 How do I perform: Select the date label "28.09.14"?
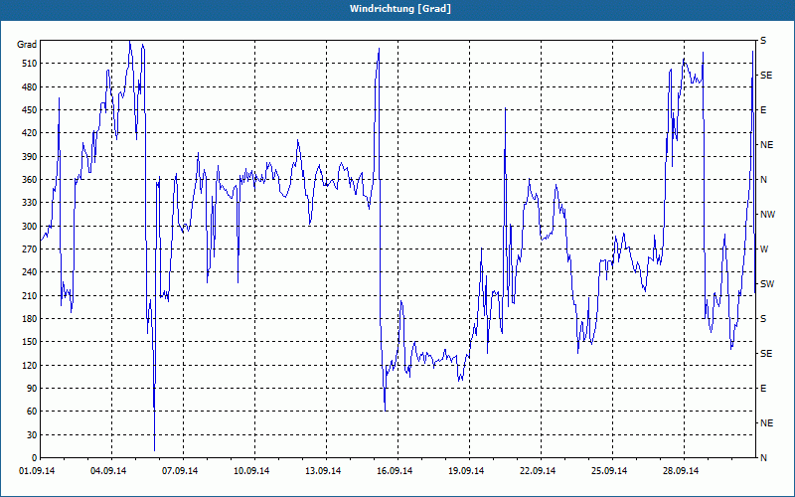click(x=681, y=471)
